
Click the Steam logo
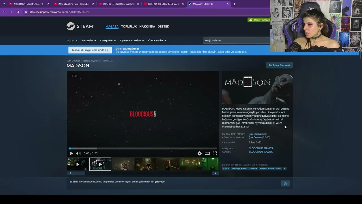[80, 26]
